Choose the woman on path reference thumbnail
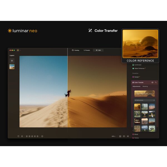This screenshot has width=167, height=167. [x=144, y=114]
